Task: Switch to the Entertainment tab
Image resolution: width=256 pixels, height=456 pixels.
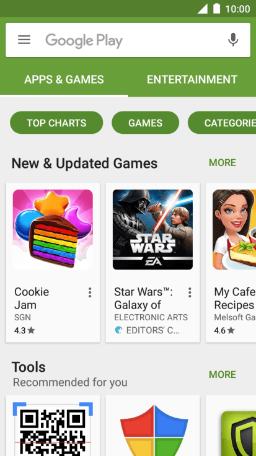Action: pyautogui.click(x=192, y=80)
